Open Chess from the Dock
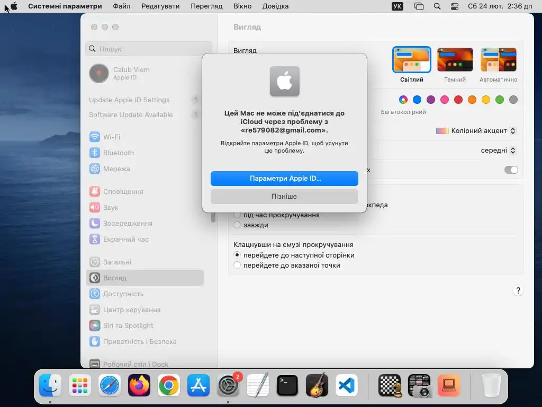Screen dimensions: 542x407 tap(390, 385)
